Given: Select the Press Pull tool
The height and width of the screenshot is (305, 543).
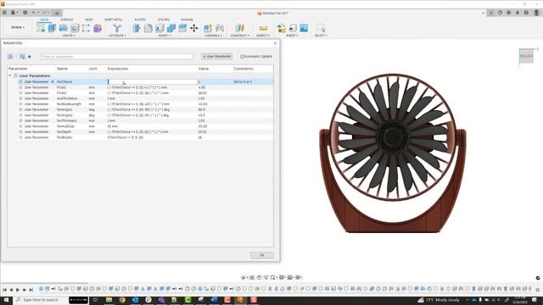Looking at the screenshot, I should pos(137,28).
